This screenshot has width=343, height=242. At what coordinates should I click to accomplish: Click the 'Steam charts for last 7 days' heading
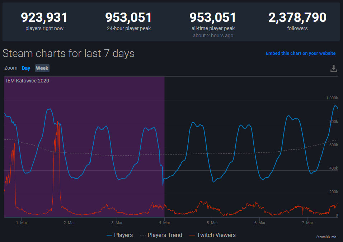69,53
